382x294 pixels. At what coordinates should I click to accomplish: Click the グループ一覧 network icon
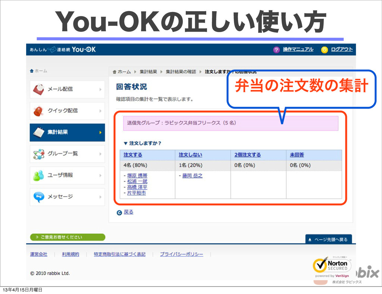click(x=39, y=154)
